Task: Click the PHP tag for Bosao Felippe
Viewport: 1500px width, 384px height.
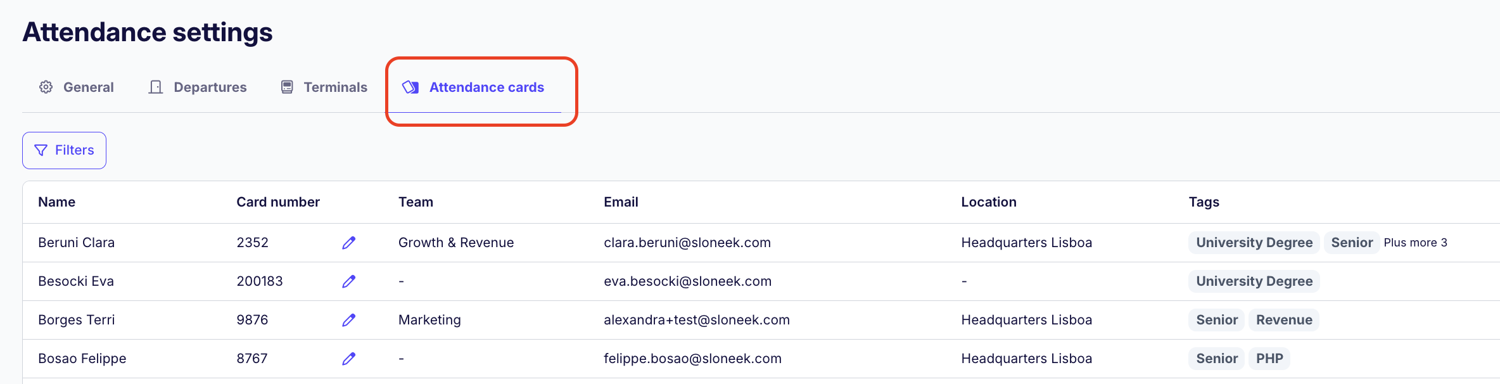Action: coord(1269,359)
